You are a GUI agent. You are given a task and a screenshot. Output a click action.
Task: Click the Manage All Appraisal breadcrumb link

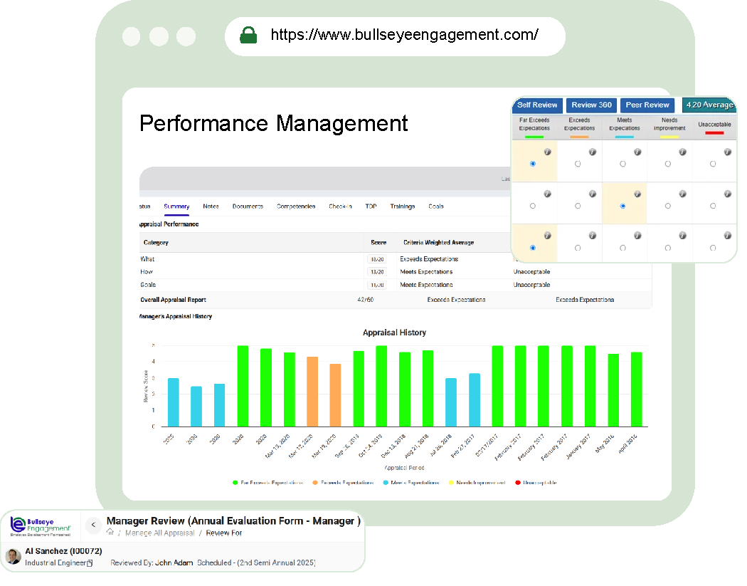[159, 533]
